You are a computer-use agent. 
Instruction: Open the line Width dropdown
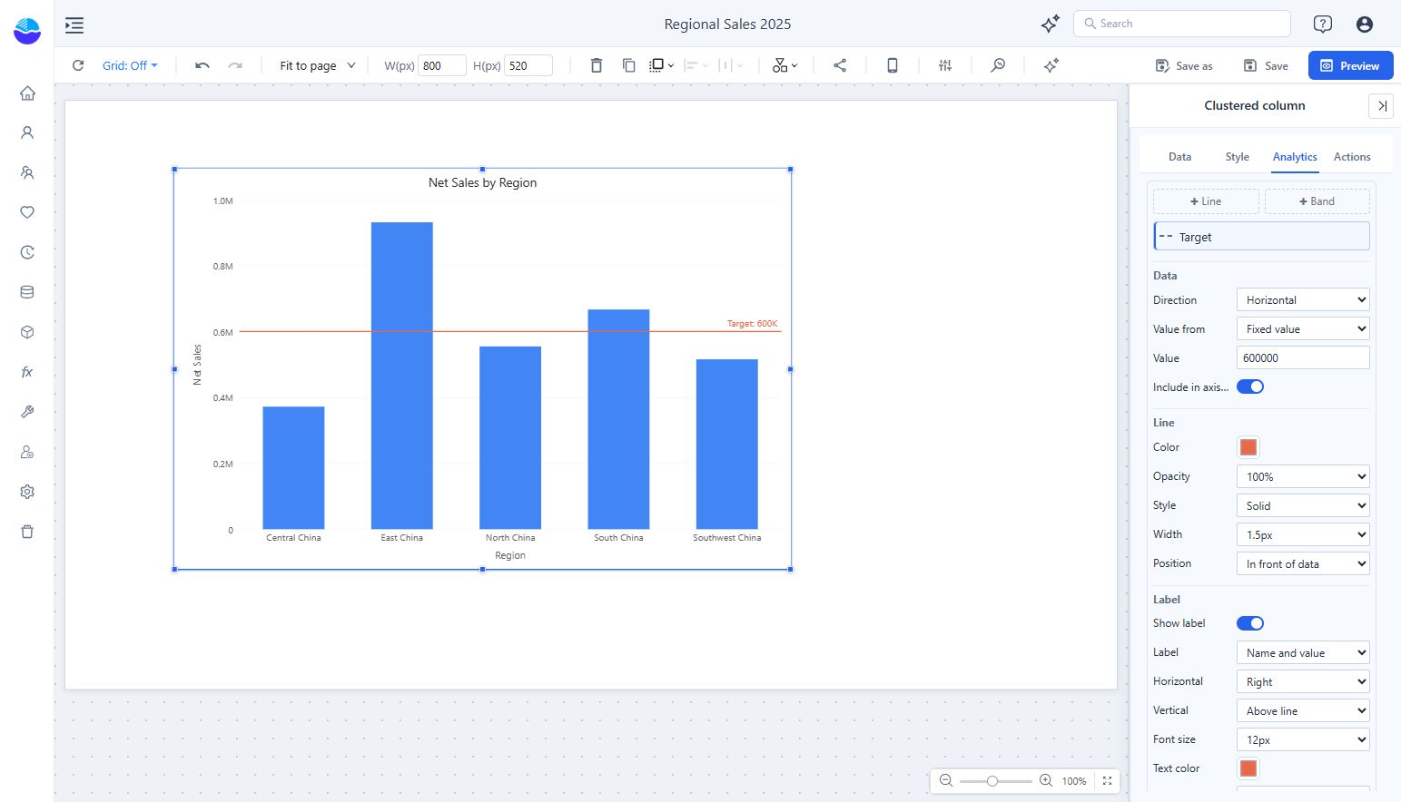(1303, 534)
